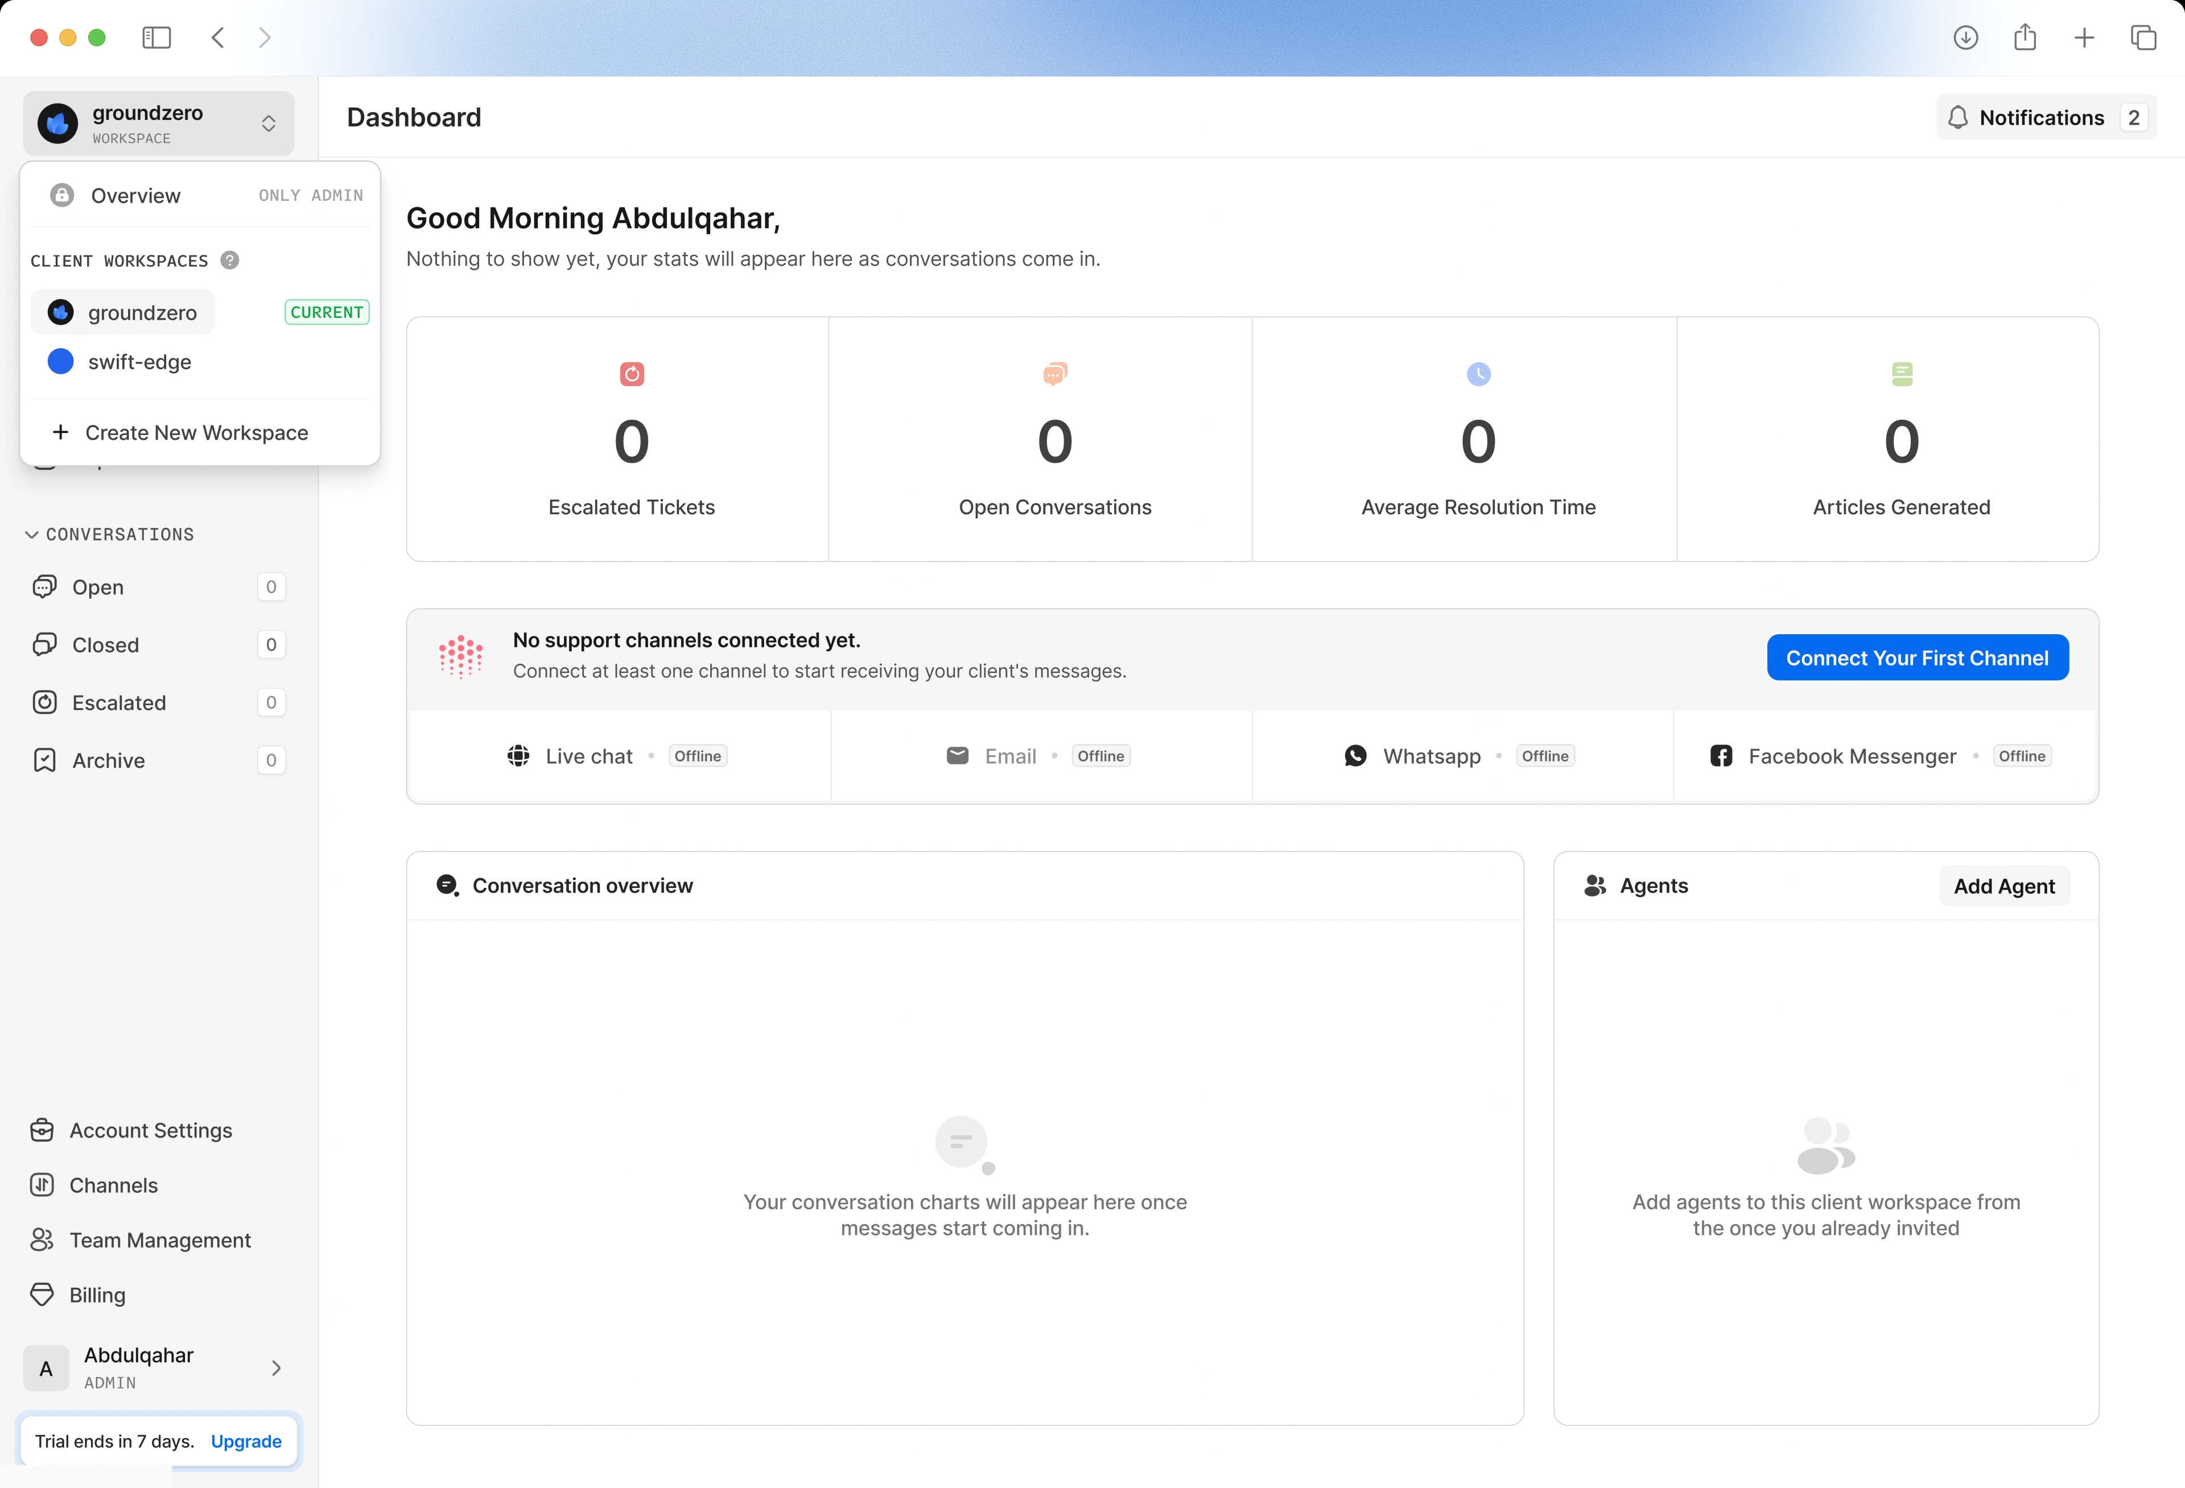Collapse the Conversations section

pyautogui.click(x=32, y=534)
